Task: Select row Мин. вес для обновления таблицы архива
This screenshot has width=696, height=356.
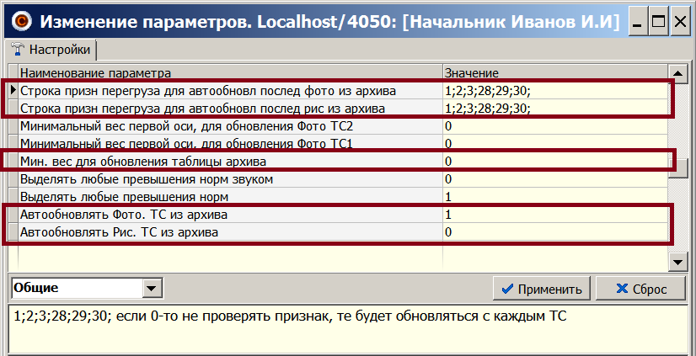Action: coord(229,161)
